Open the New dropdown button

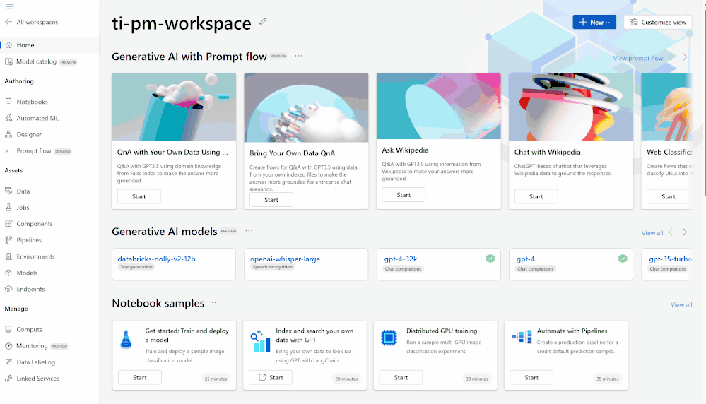pos(594,22)
